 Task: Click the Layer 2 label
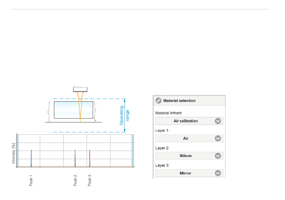pos(162,148)
